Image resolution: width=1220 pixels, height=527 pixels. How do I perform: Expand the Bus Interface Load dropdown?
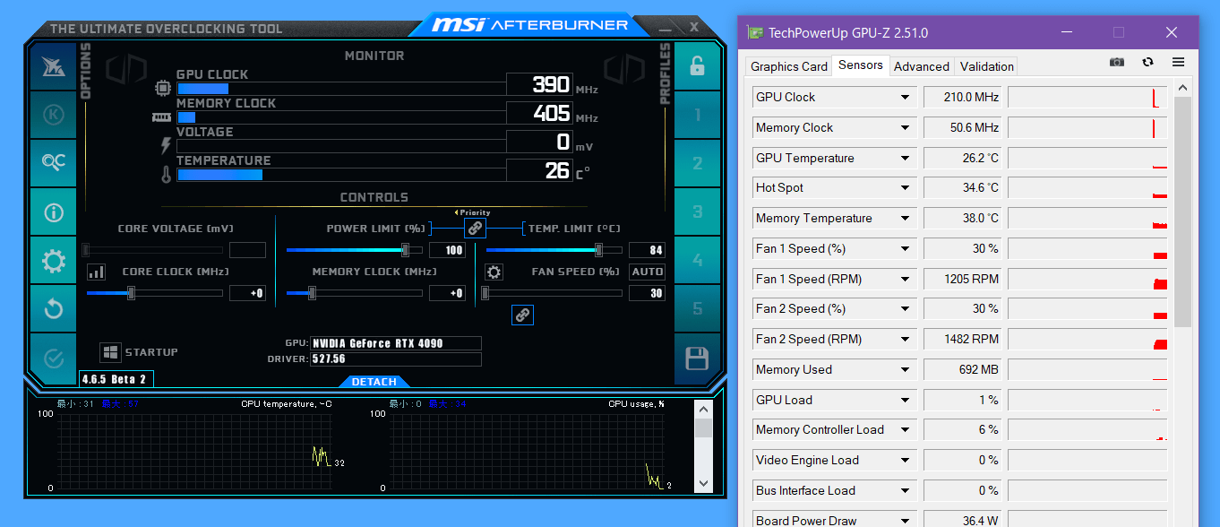pos(906,491)
